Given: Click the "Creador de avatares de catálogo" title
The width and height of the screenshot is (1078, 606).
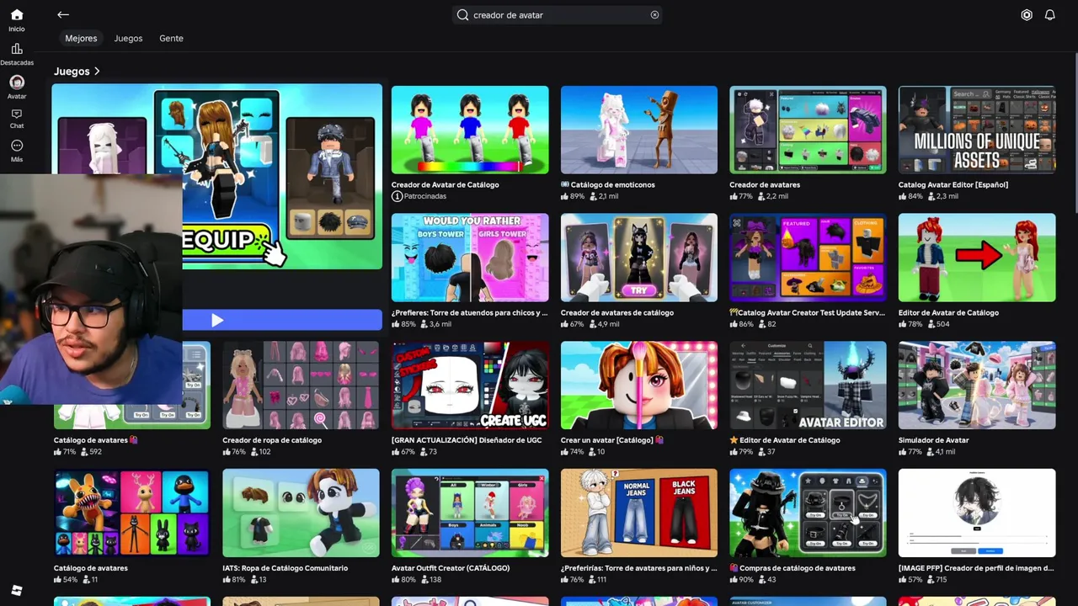Looking at the screenshot, I should pos(617,313).
